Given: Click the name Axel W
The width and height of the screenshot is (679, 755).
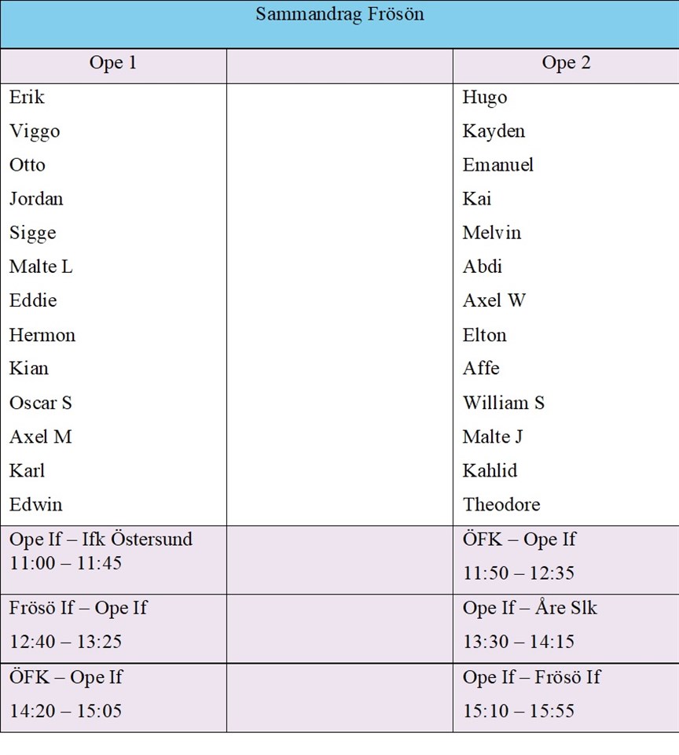Looking at the screenshot, I should click(x=494, y=300).
